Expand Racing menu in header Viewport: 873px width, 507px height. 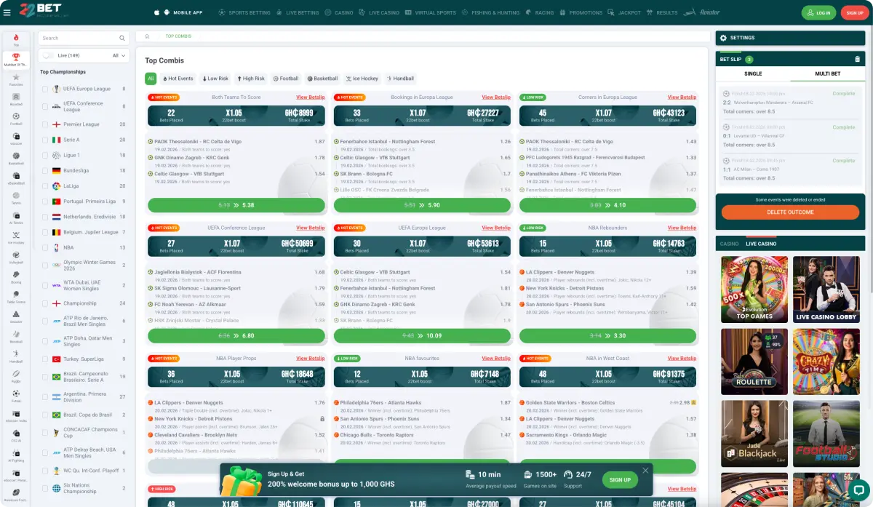click(541, 12)
